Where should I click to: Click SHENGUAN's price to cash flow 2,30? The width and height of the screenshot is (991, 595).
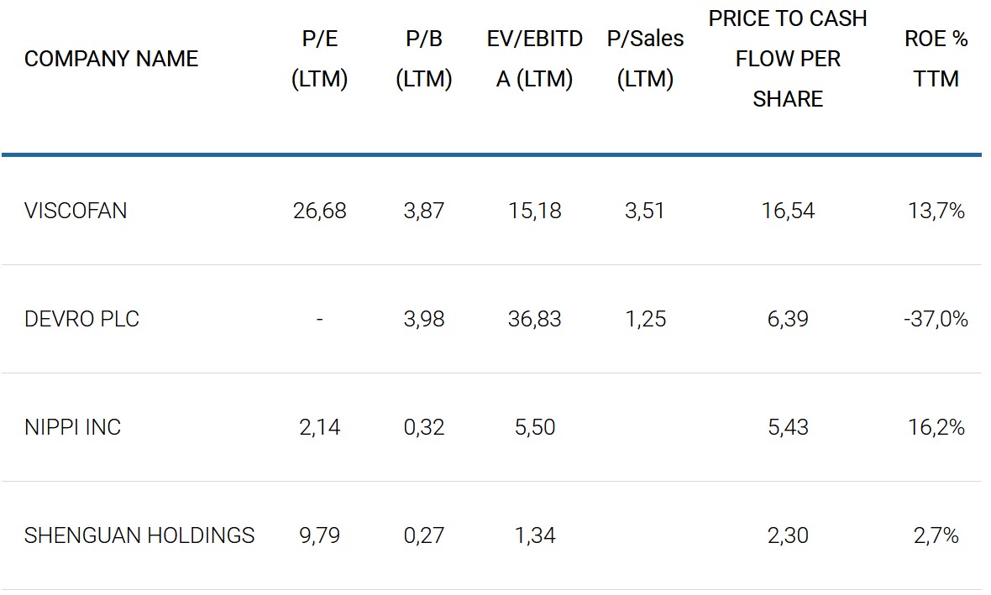788,535
